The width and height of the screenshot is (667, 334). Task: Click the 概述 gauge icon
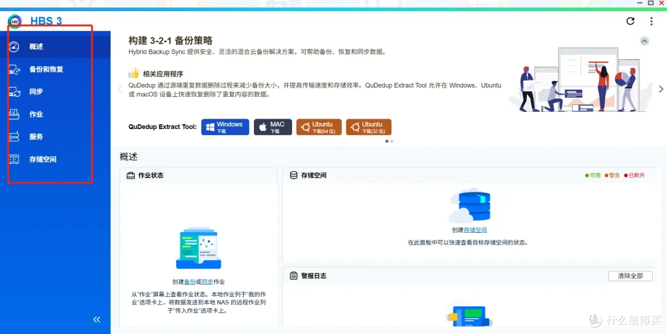click(x=14, y=46)
